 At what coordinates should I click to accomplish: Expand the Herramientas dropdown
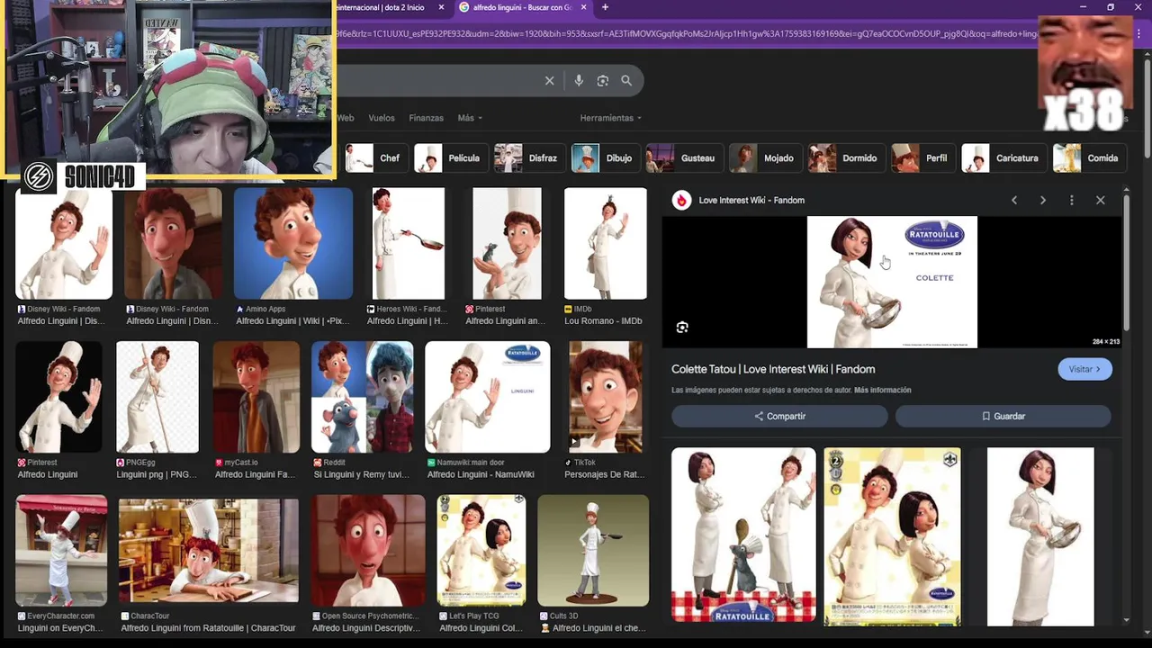tap(611, 118)
